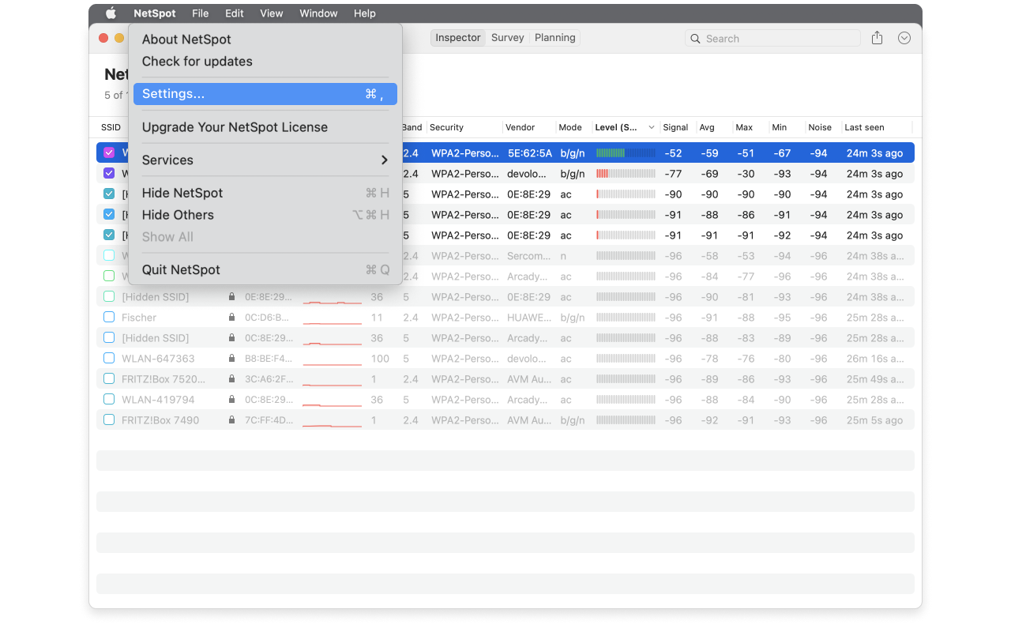Toggle checkbox of devolo vendor network row
Screen dimensions: 1011x632
click(x=109, y=173)
